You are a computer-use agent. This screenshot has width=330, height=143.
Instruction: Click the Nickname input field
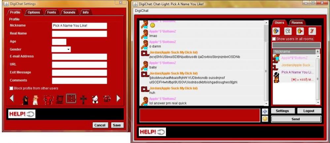coord(79,26)
